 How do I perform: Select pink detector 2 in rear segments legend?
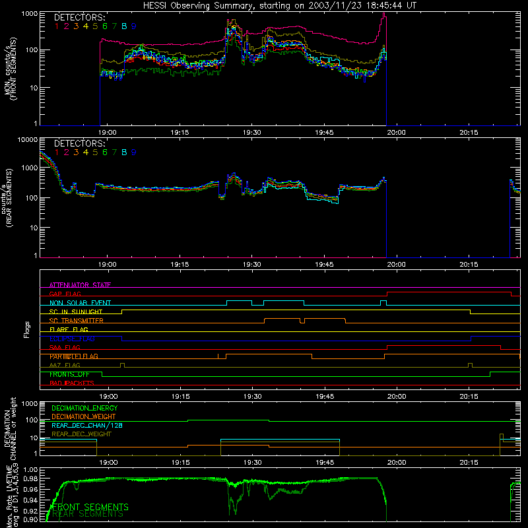pos(67,152)
